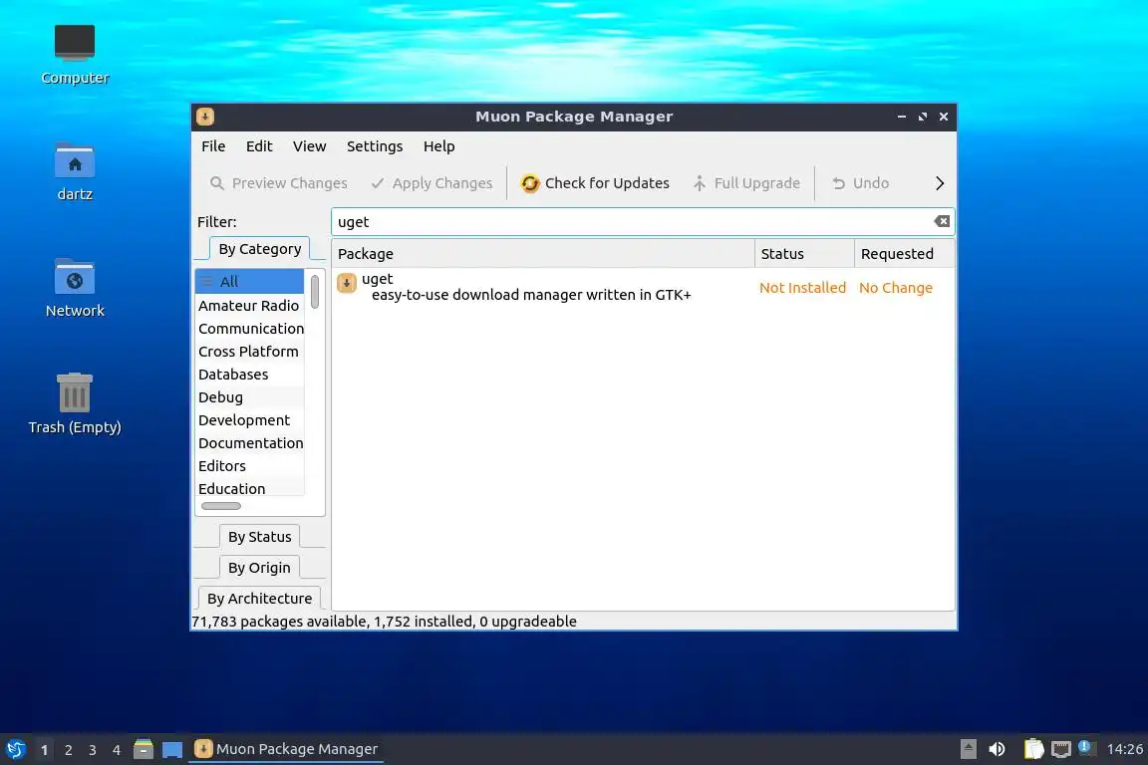Click the Not Installed status cell
Image resolution: width=1148 pixels, height=765 pixels.
(x=802, y=288)
